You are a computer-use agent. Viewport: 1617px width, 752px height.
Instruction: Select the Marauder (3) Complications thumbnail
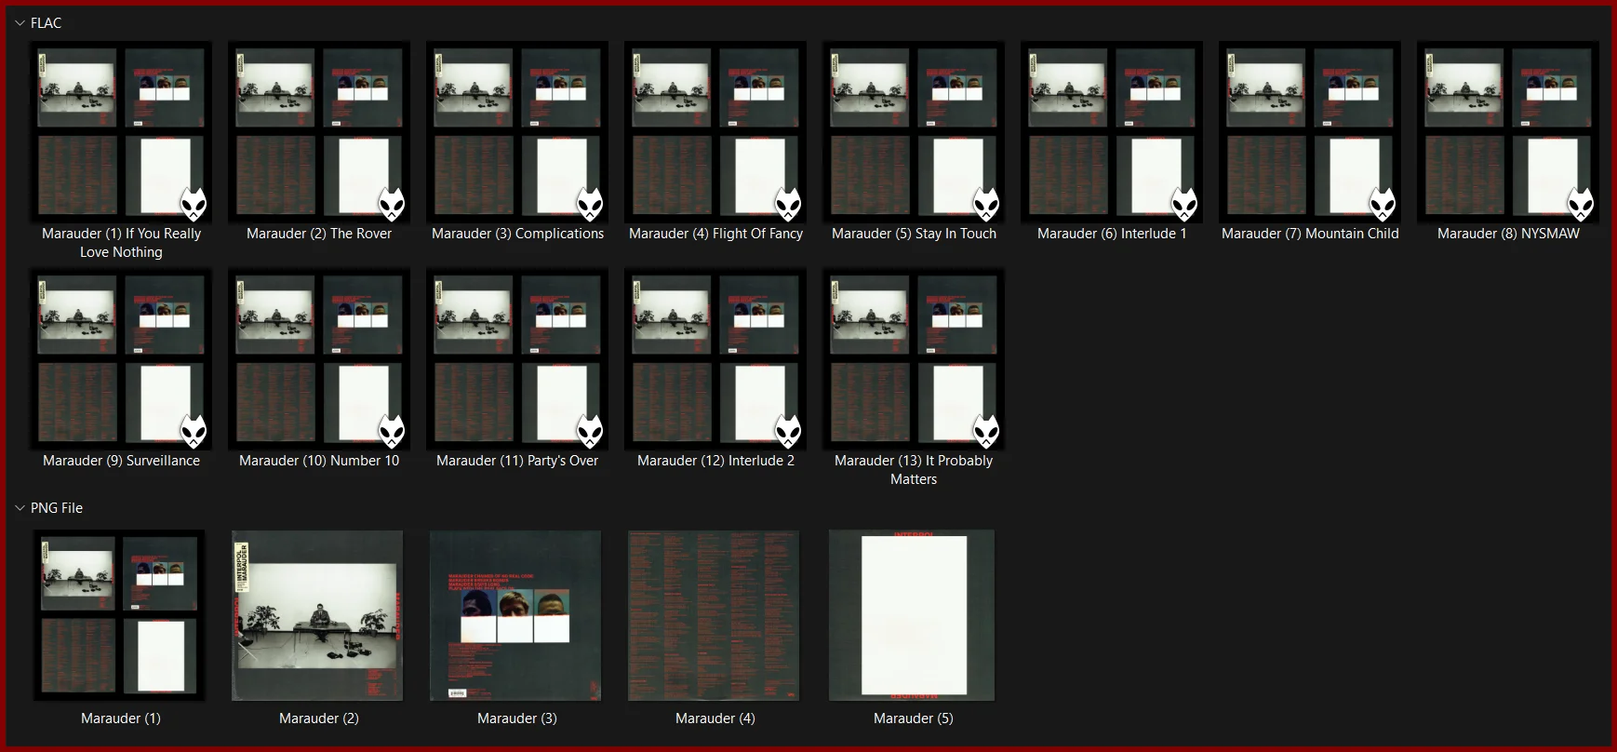click(x=517, y=131)
